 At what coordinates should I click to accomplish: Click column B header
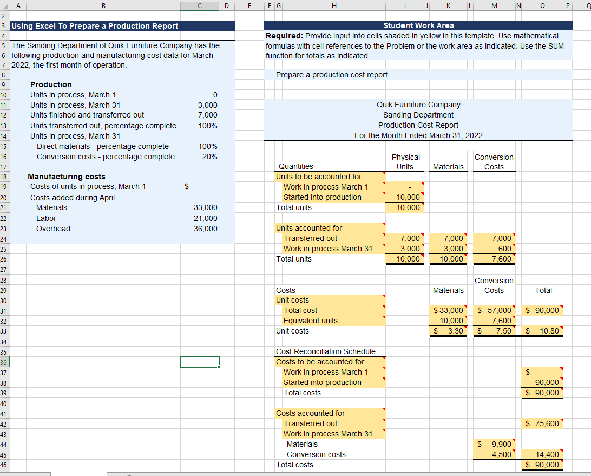pos(103,5)
